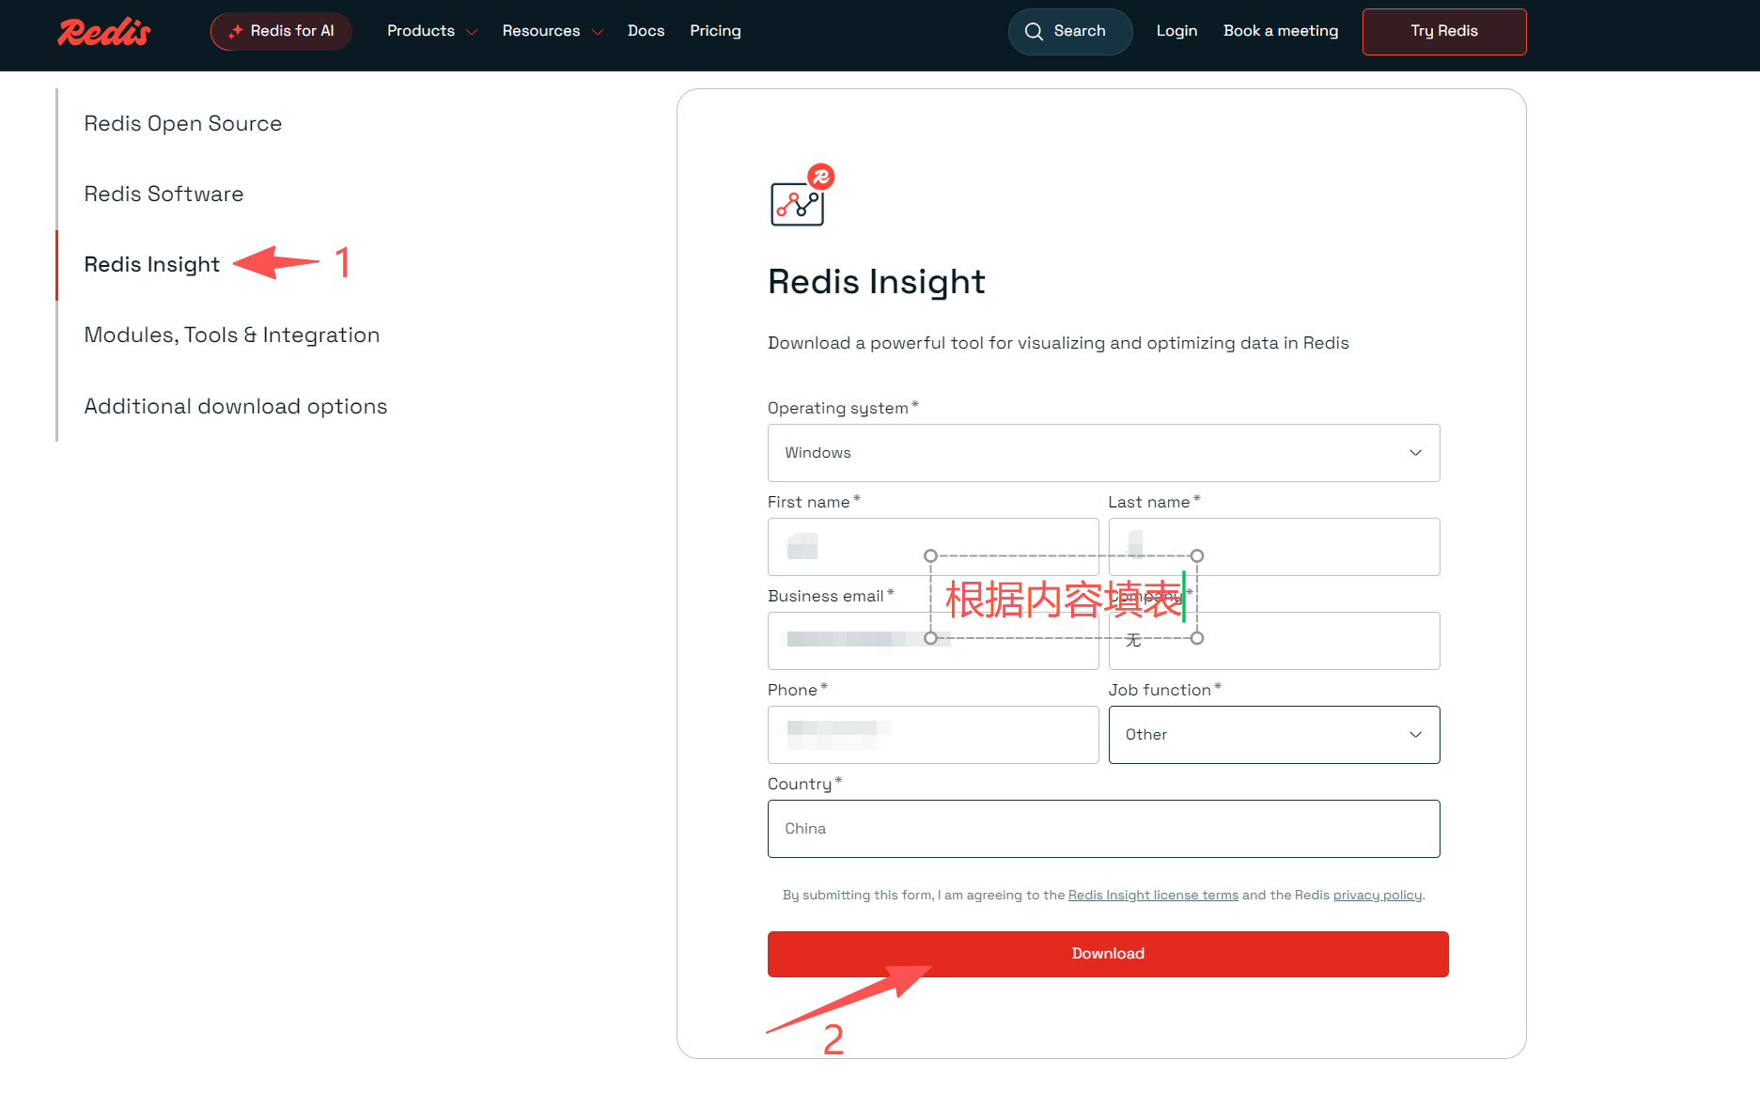Open the Resources menu chevron
Screen dimensions: 1760x1107
point(598,32)
